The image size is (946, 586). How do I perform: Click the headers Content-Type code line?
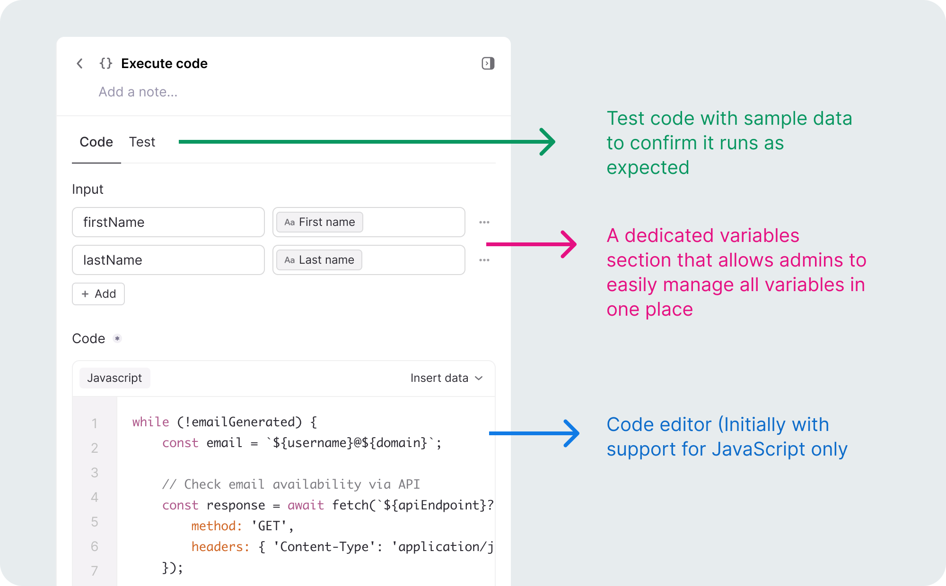coord(342,547)
